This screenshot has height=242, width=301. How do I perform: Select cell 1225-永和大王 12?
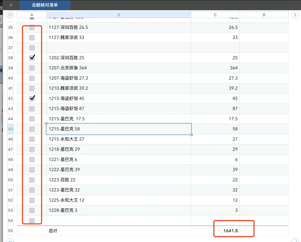119,200
